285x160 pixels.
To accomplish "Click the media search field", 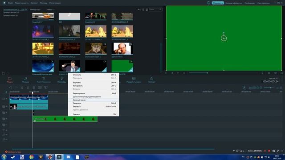I will (155, 9).
